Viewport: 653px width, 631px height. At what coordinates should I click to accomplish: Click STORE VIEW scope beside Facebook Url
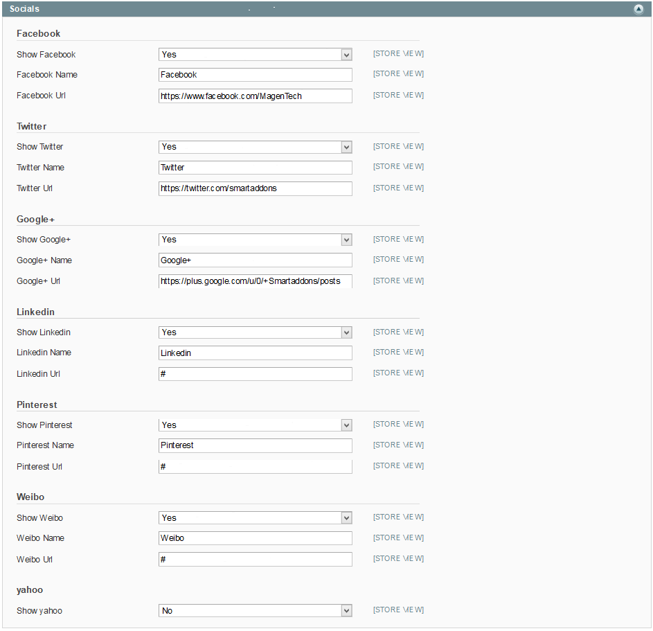[x=399, y=96]
